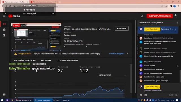Switch to Прямые трансляции browser tab
The height and width of the screenshot is (102, 181).
[15, 2]
